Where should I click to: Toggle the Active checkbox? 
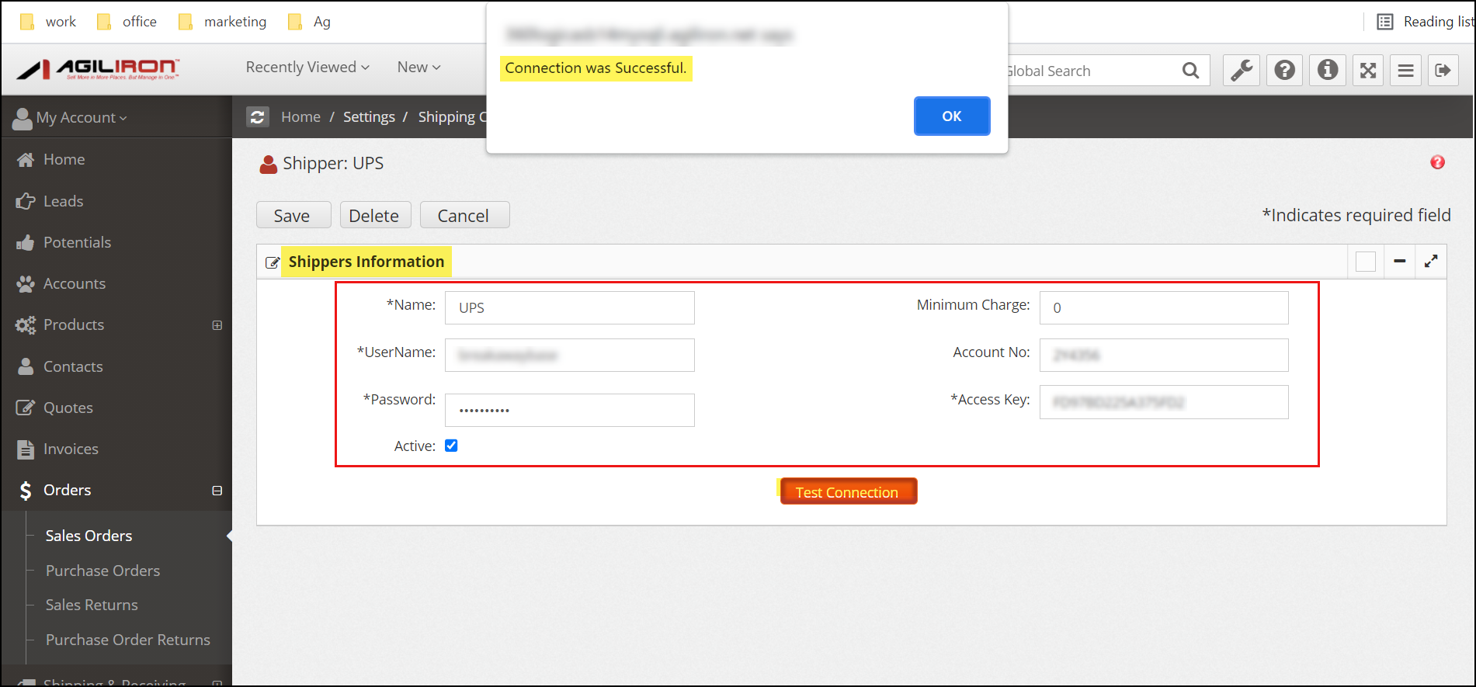451,446
